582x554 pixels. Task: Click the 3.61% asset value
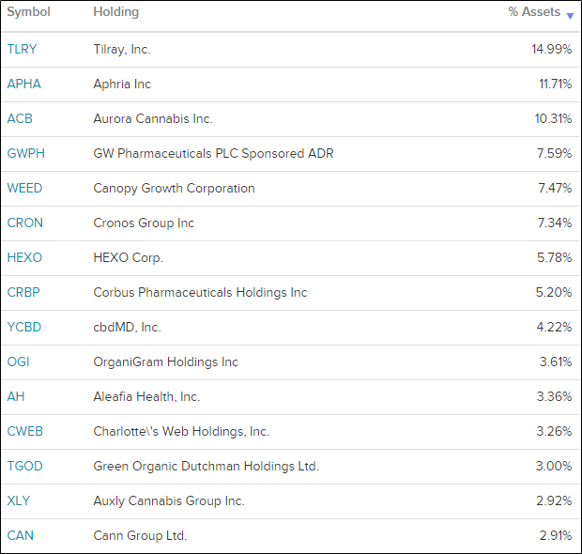[556, 362]
